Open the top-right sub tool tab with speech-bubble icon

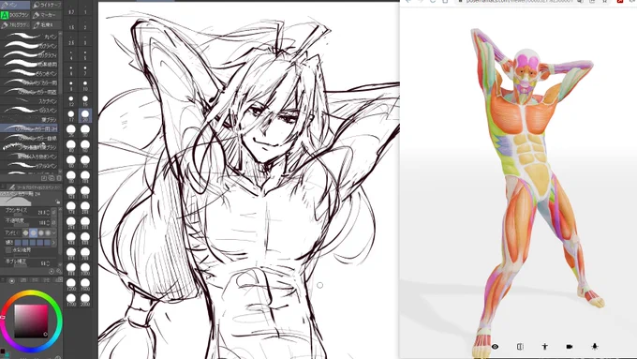tap(46, 5)
